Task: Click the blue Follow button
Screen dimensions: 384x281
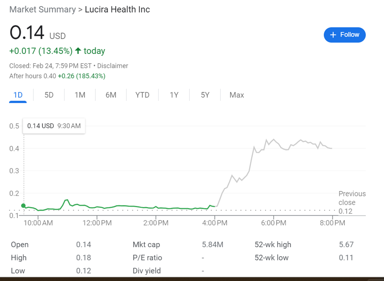Action: [x=345, y=35]
